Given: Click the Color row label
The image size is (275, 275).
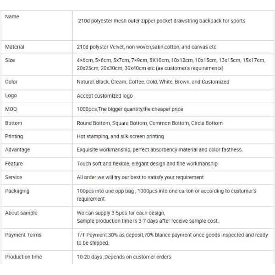Looking at the screenshot, I should [11, 82].
